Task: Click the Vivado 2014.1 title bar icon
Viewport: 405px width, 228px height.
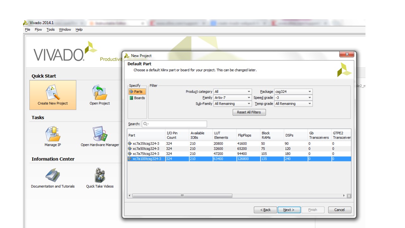Action: pos(26,23)
